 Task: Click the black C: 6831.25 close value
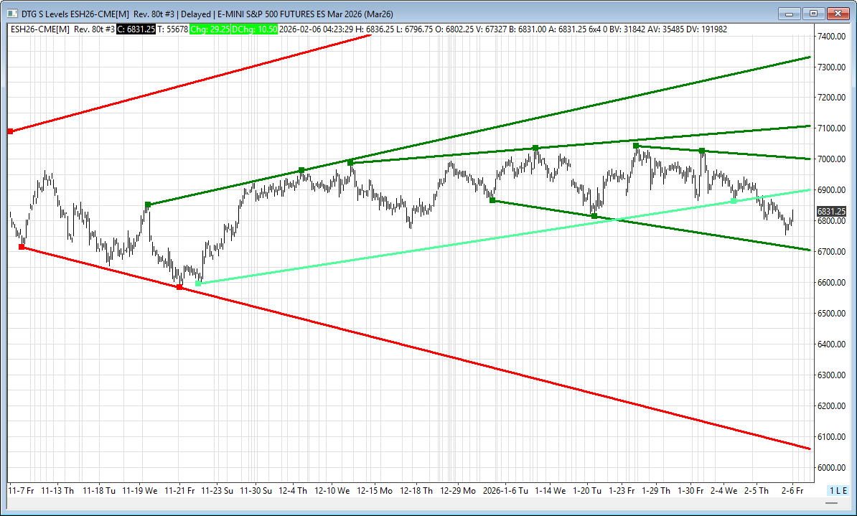coord(131,29)
